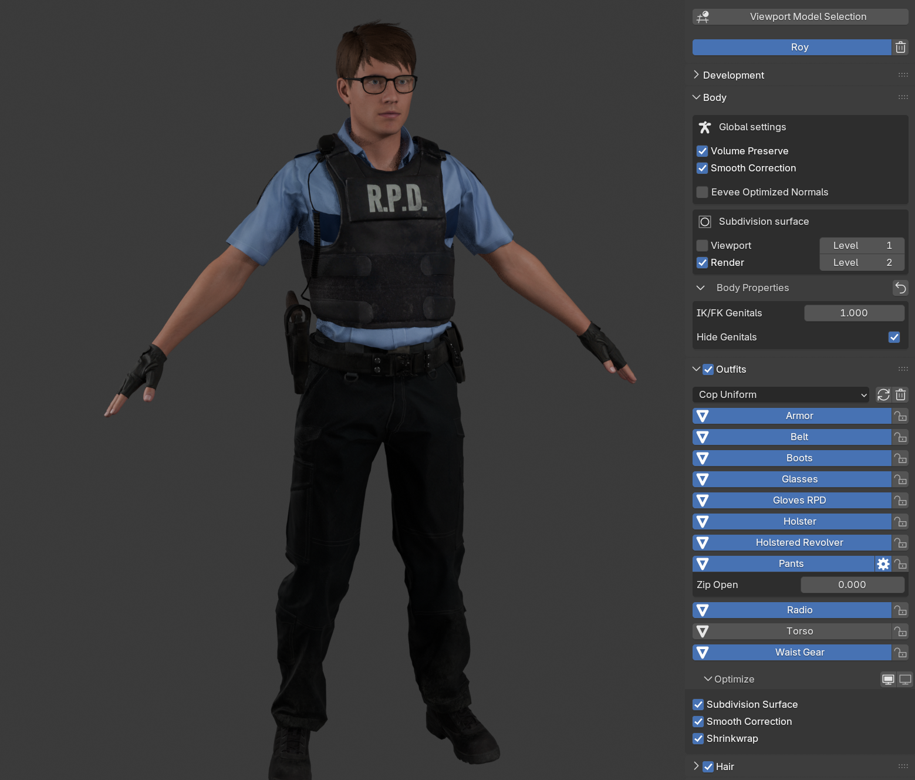Collapse the Body Properties section
The image size is (915, 780).
[700, 288]
